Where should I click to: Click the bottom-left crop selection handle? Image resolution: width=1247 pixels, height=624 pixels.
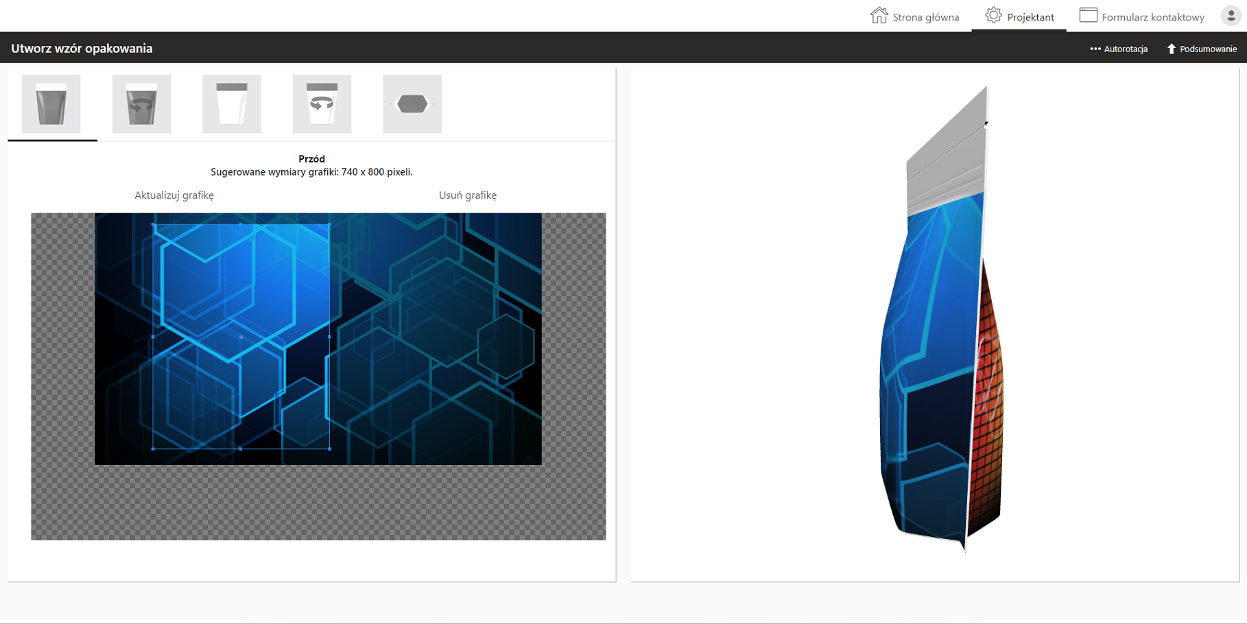153,449
